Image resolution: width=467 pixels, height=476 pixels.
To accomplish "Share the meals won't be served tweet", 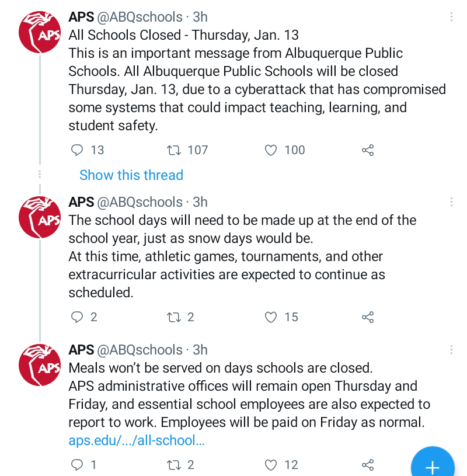I will coord(368,465).
